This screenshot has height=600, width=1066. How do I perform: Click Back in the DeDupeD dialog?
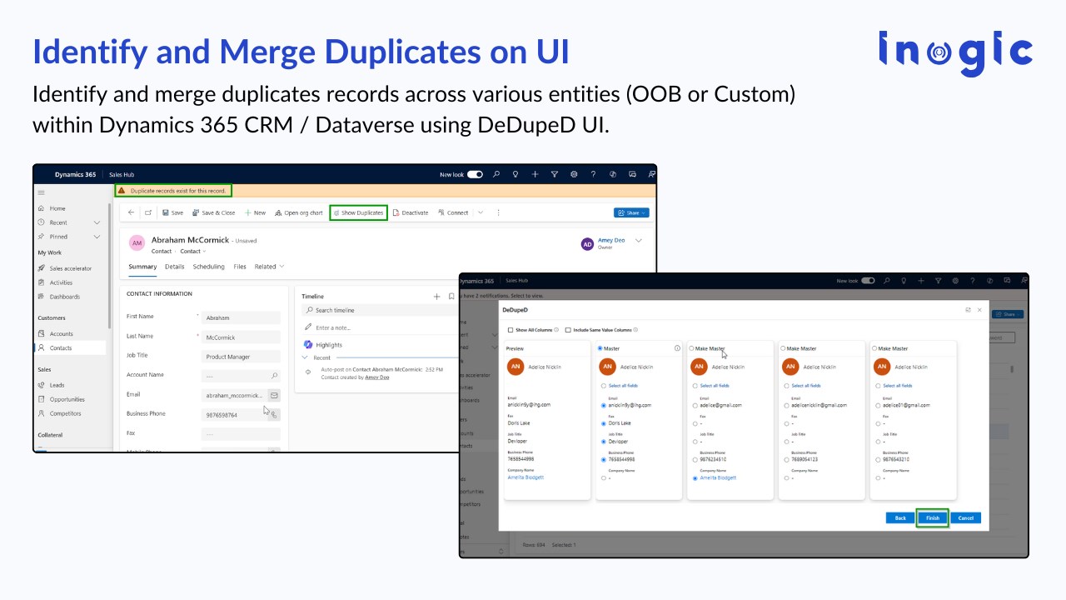point(900,517)
